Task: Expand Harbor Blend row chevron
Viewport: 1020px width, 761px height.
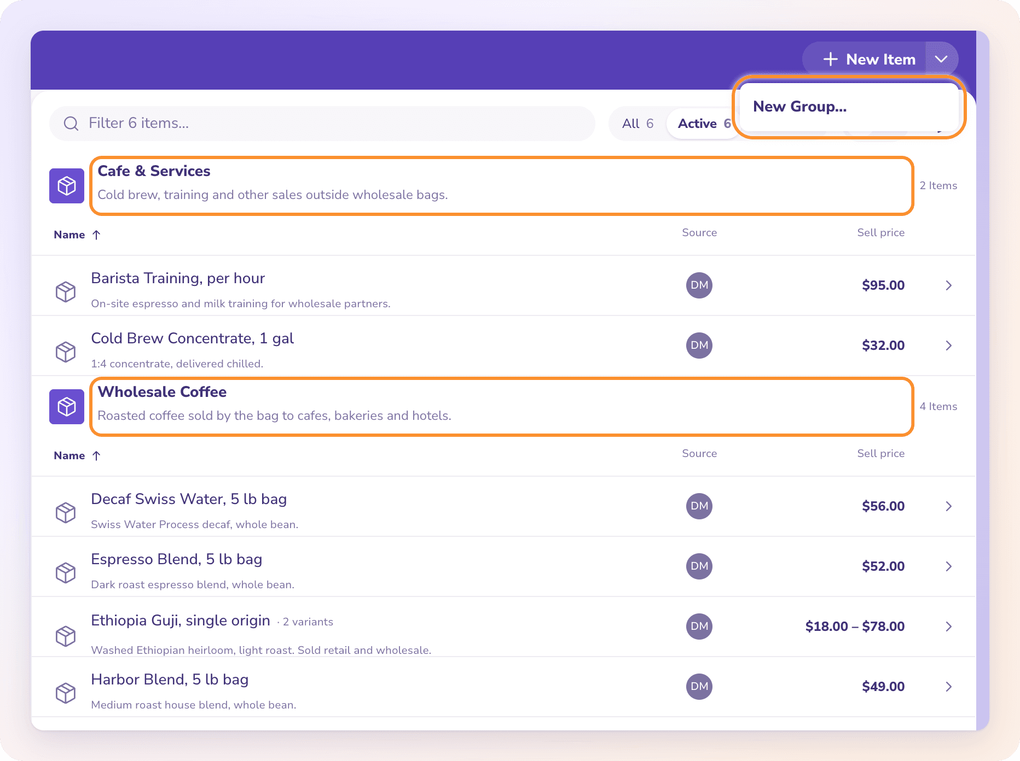Action: click(949, 687)
